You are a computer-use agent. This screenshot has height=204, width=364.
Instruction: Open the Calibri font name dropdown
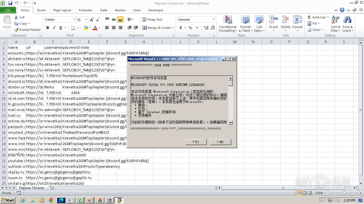coord(74,20)
